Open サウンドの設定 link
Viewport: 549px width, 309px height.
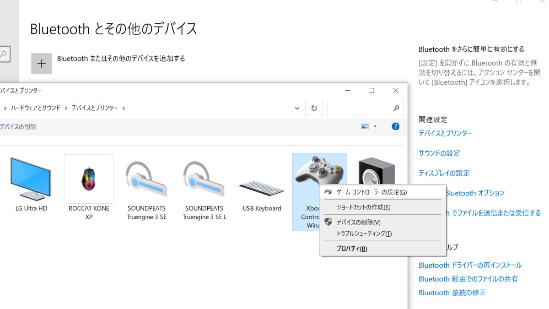click(x=439, y=153)
